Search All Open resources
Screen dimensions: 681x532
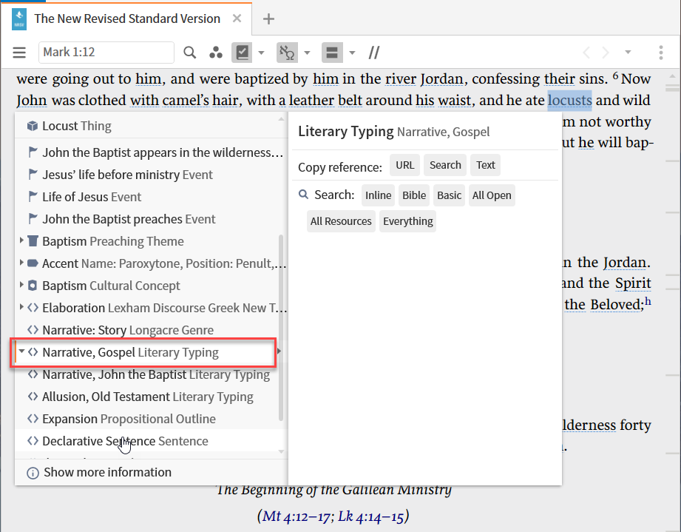[x=492, y=195]
